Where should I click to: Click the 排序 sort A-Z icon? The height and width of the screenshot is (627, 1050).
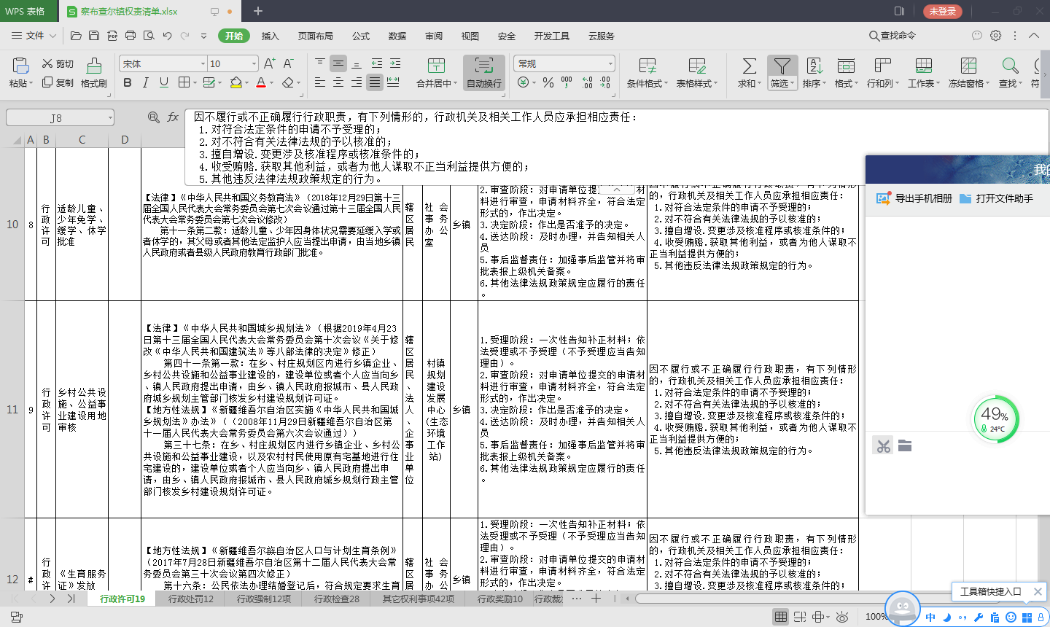tap(814, 66)
